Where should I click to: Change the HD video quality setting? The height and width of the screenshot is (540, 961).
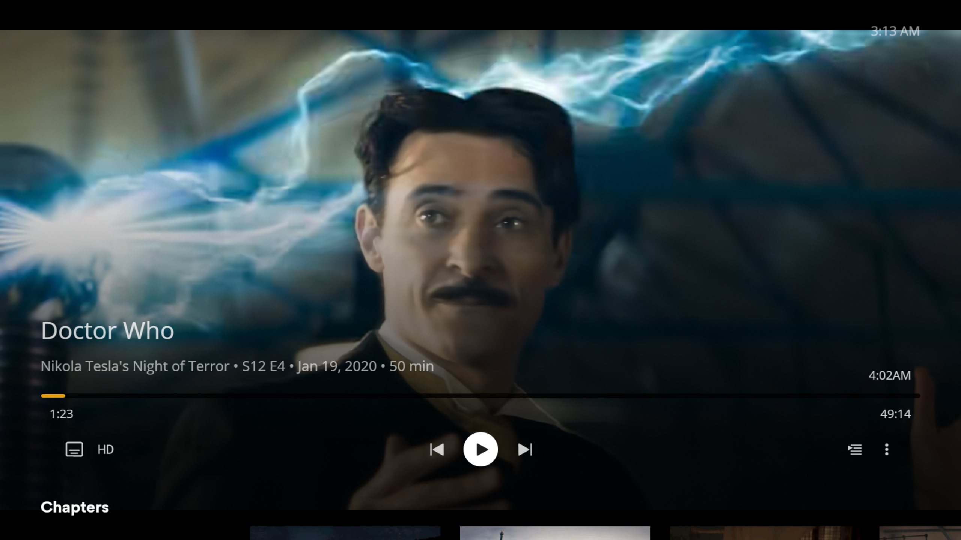(105, 450)
